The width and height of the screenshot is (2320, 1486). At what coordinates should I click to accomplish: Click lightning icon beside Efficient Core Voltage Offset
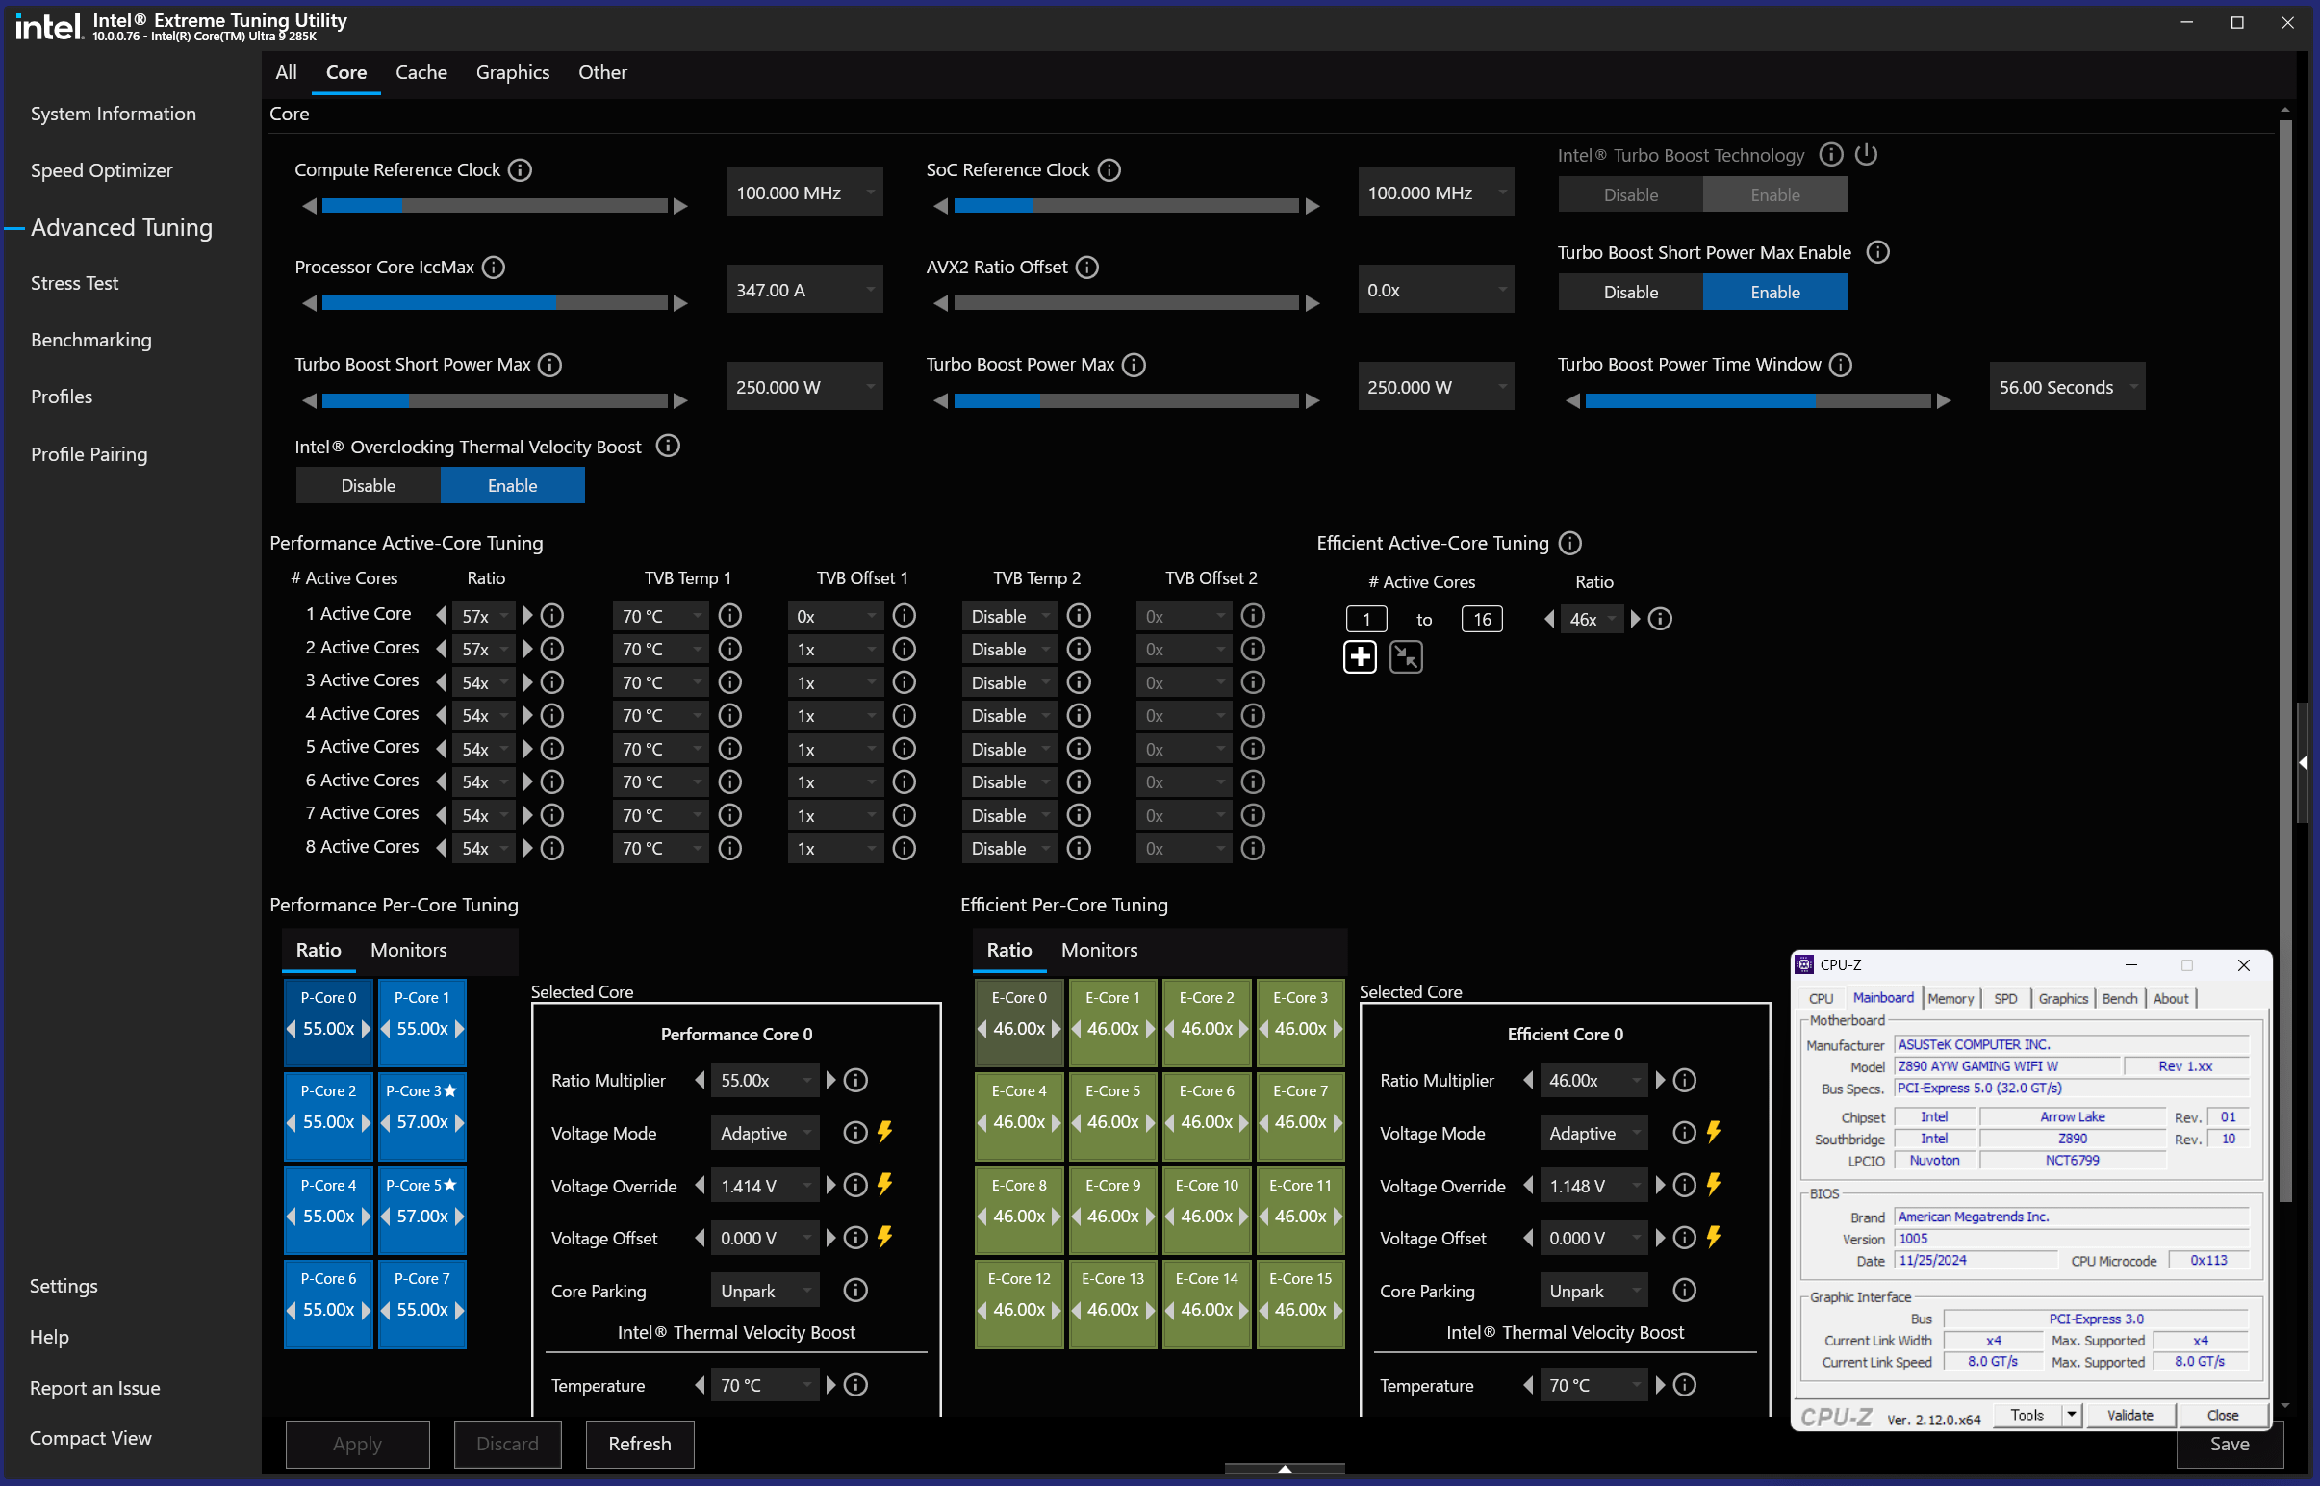[x=1714, y=1237]
